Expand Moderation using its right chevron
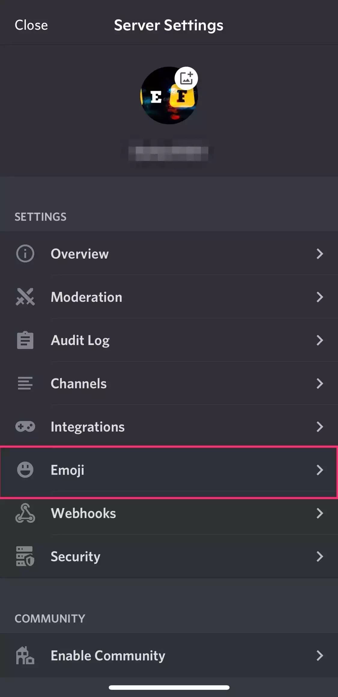This screenshot has width=338, height=697. coord(320,297)
